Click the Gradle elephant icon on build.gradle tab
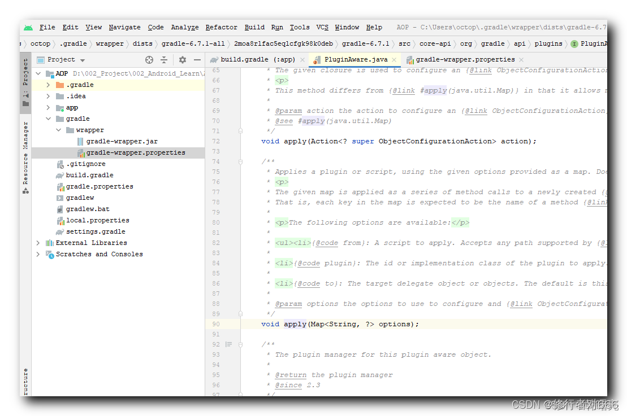 (214, 59)
